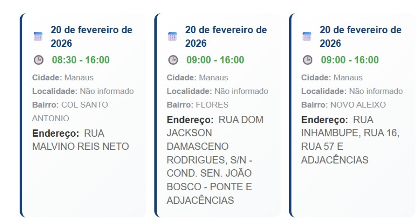Viewport: 417px width, 224px height.
Task: Select the 08:30 - 16:00 time range
Action: point(81,60)
